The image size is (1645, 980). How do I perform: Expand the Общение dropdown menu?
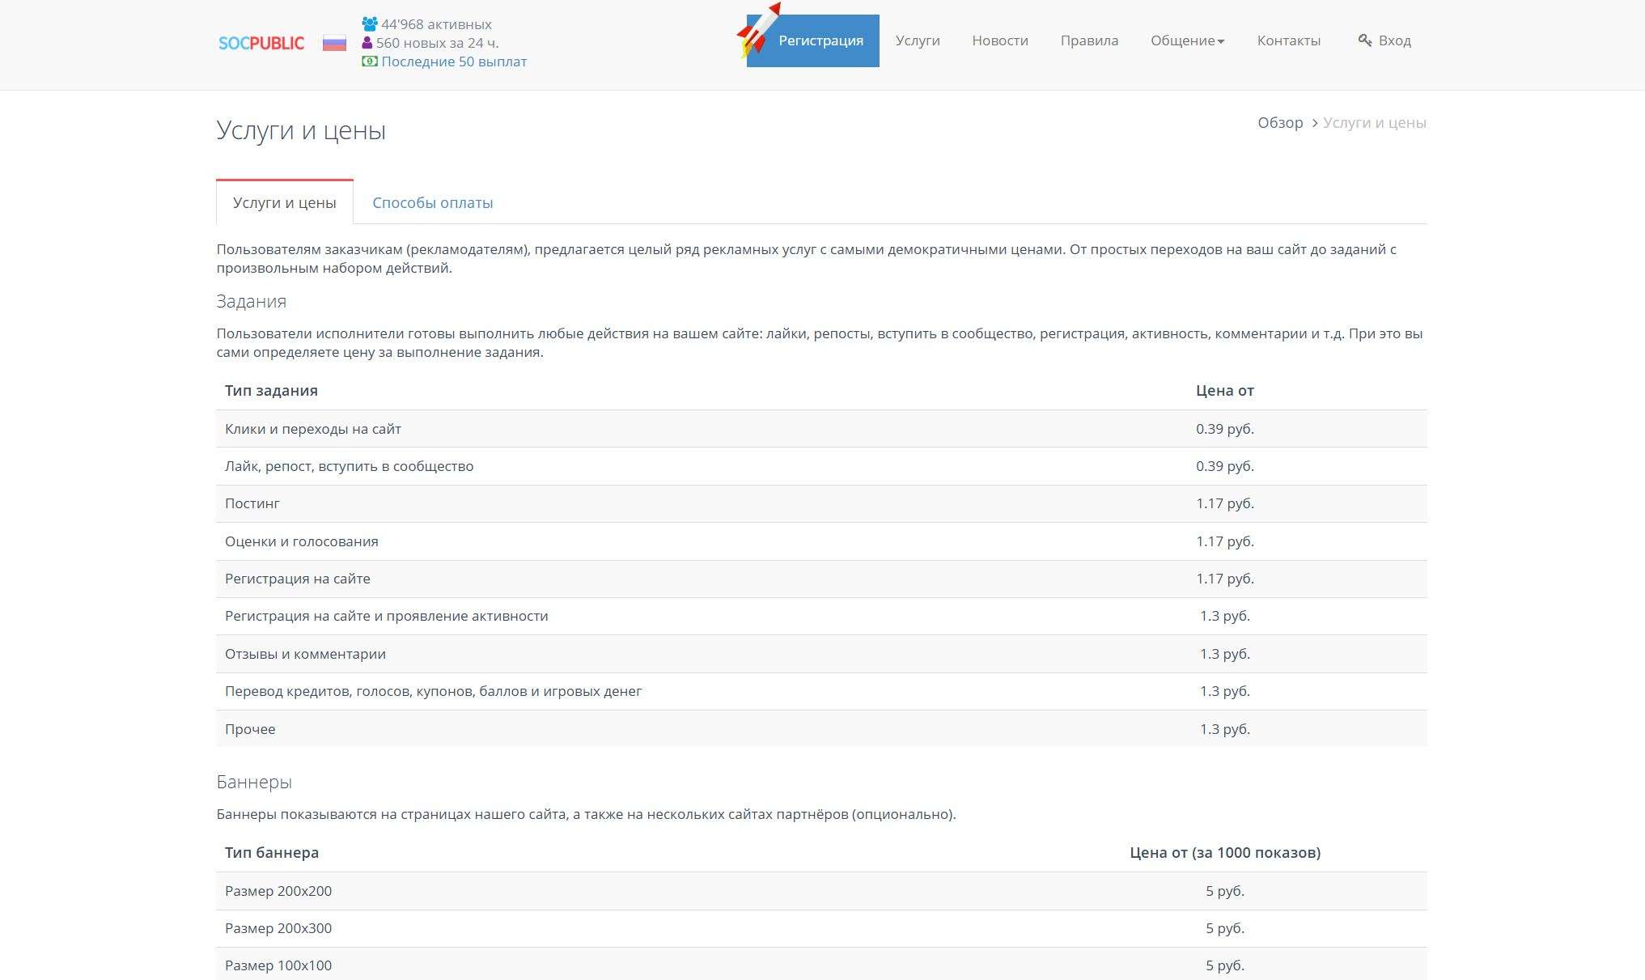pos(1187,40)
